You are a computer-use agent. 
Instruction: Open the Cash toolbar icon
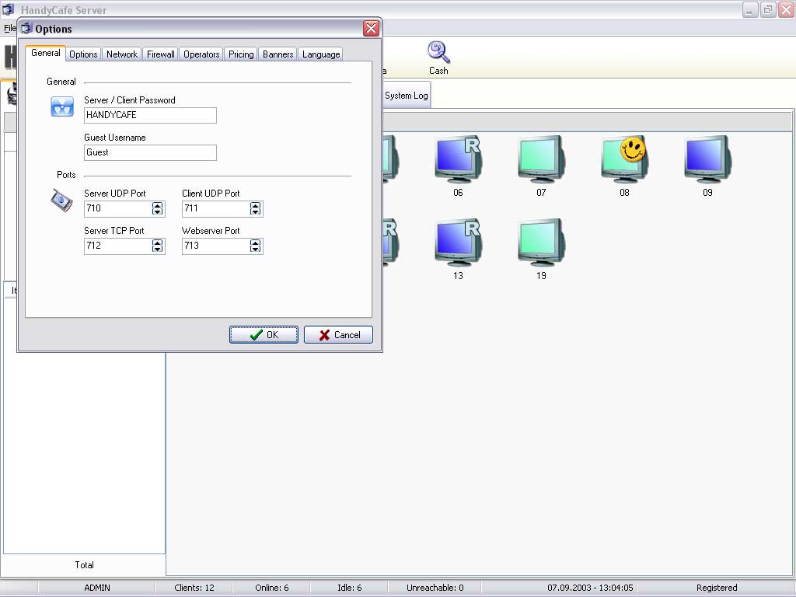438,58
